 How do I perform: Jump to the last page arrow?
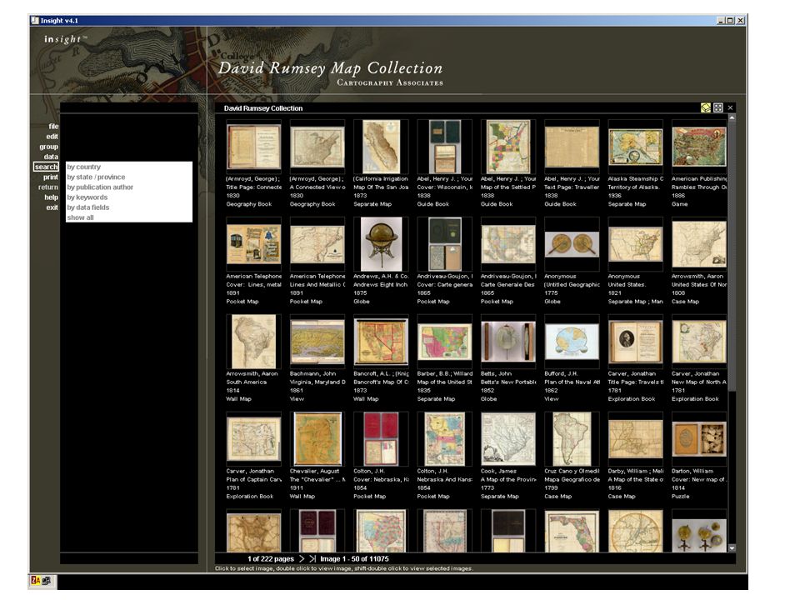[x=312, y=558]
